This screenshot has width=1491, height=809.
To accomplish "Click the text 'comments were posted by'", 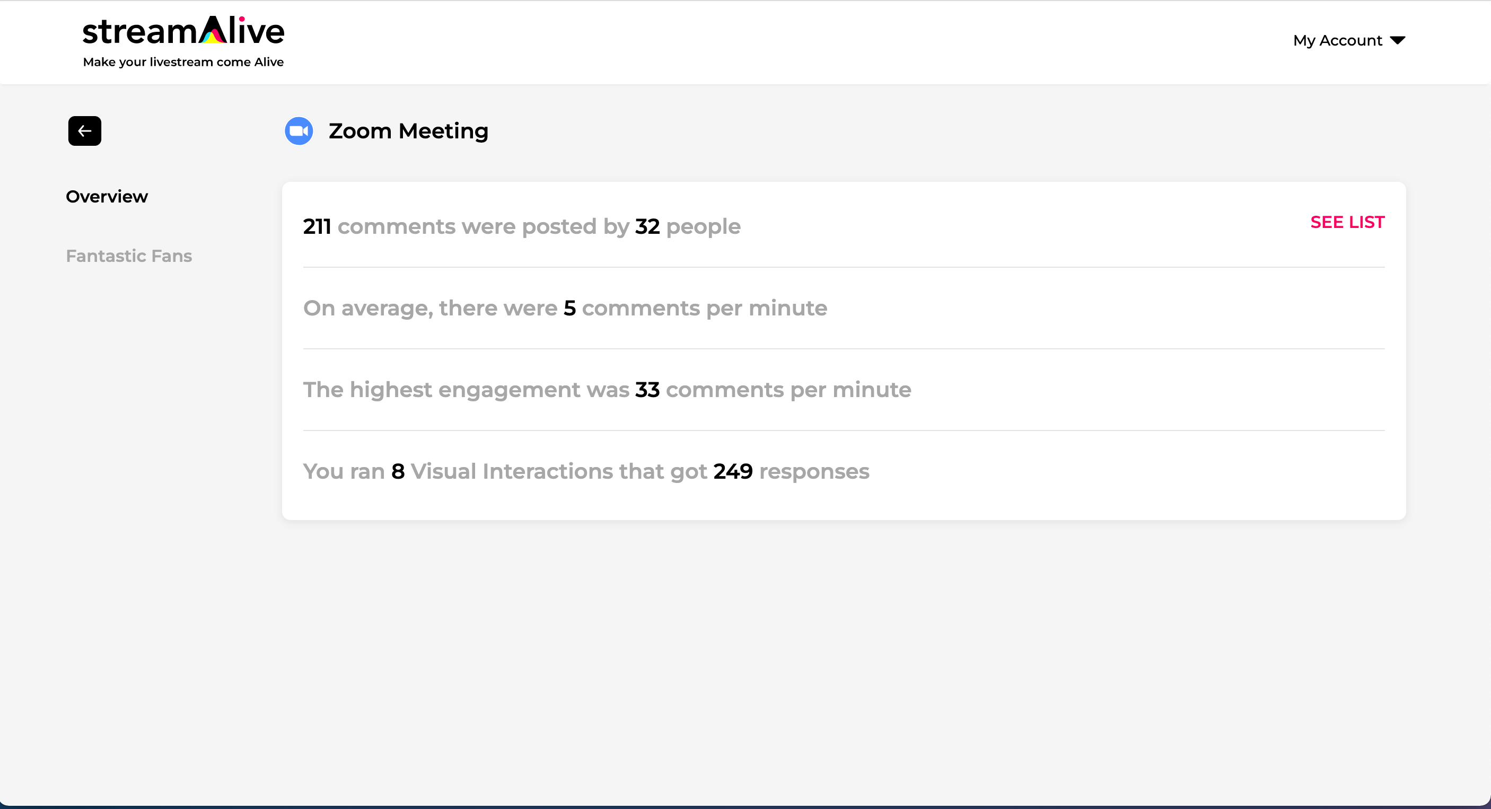I will tap(483, 226).
